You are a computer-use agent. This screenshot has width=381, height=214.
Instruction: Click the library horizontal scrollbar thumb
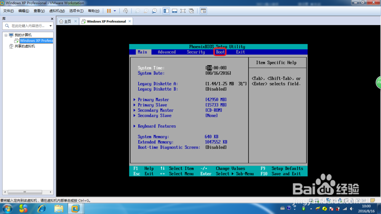[x=25, y=192]
